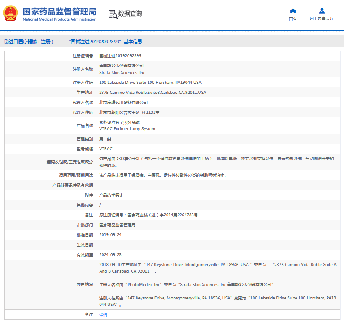
Task: Click the 数据查询 heading text
Action: 130,14
